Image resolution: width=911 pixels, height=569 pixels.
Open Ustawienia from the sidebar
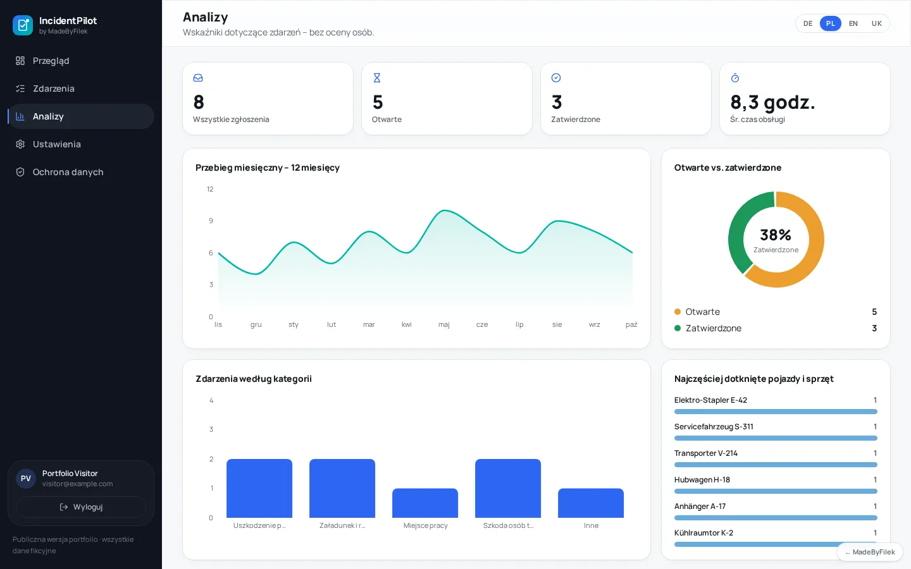81,144
